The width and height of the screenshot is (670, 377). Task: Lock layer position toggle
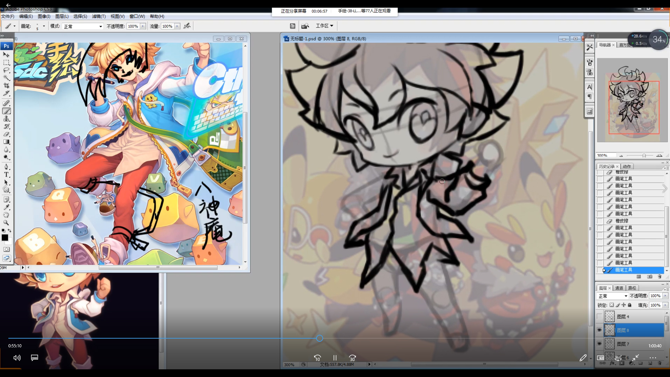pos(624,305)
